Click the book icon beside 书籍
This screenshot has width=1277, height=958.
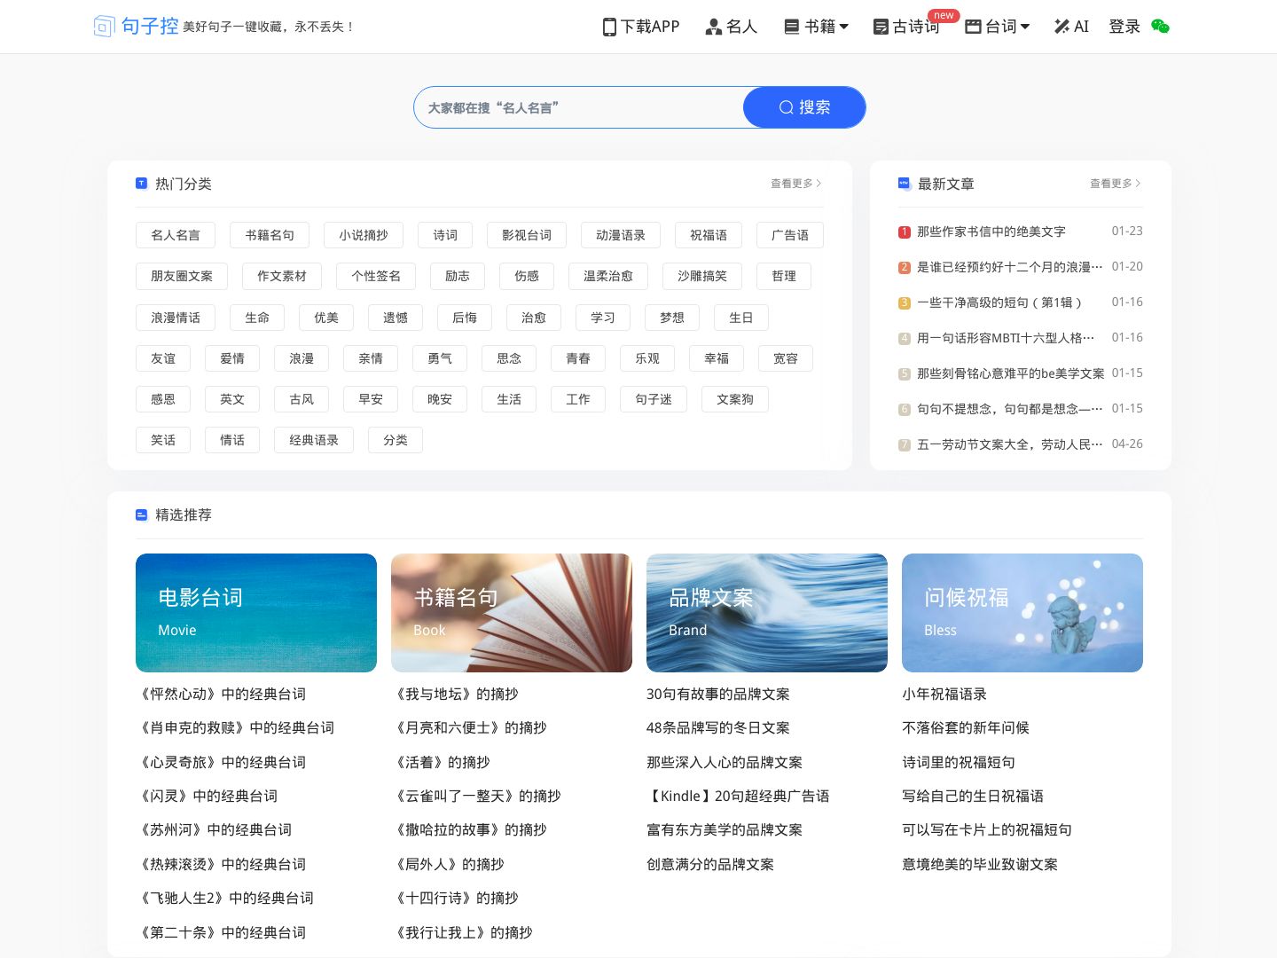coord(792,27)
